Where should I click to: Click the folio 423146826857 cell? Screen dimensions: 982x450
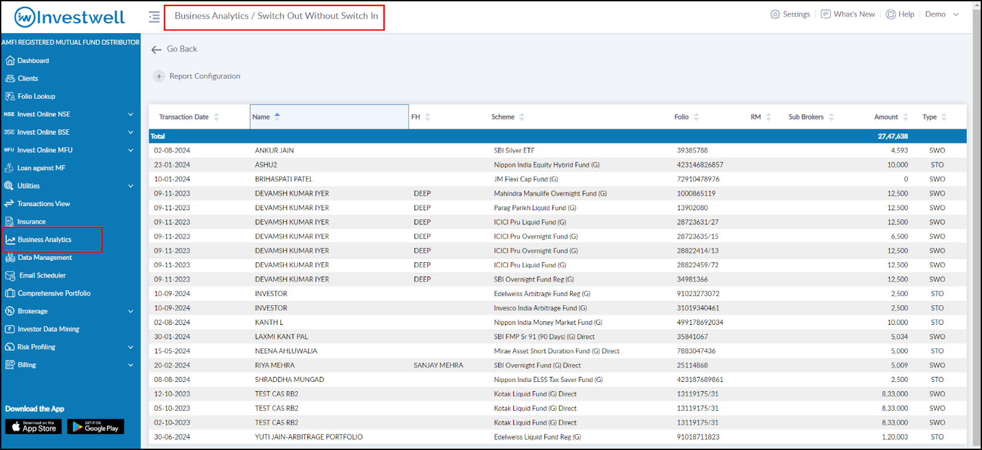click(700, 165)
